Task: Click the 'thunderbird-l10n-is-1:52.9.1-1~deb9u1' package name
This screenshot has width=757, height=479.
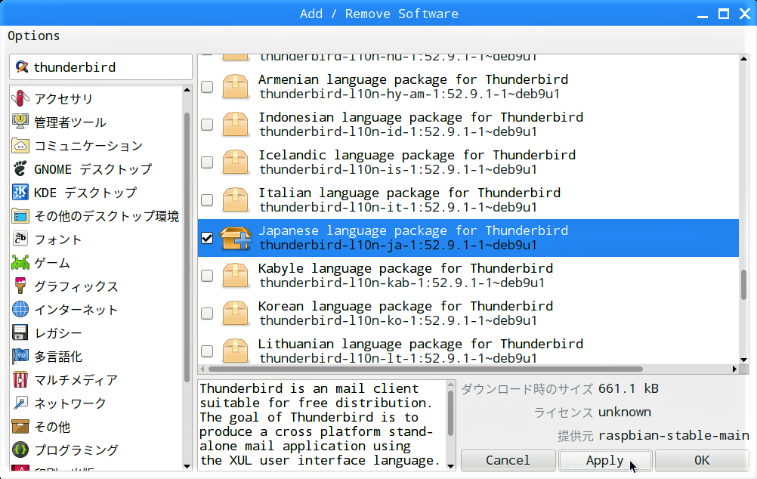Action: [398, 169]
